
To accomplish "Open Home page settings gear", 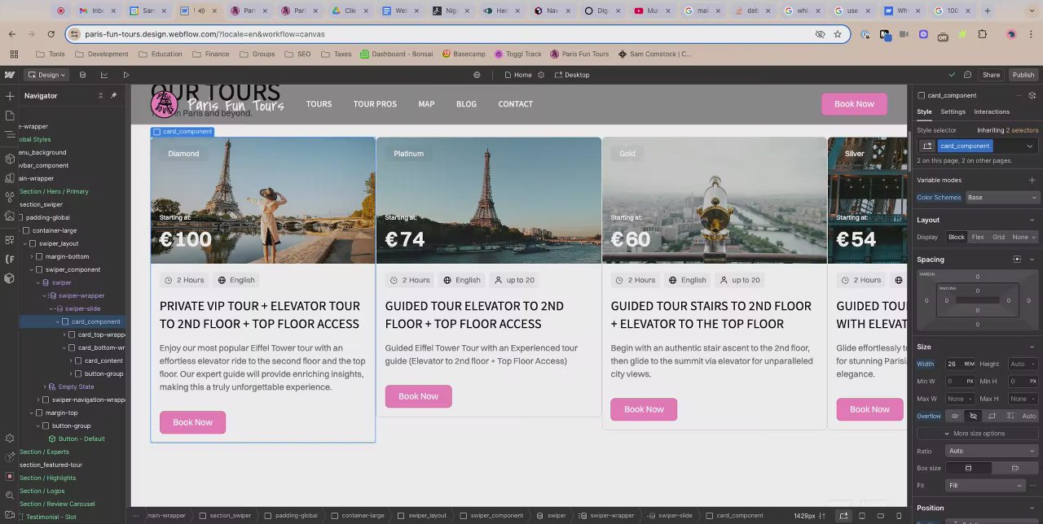I will click(x=540, y=75).
